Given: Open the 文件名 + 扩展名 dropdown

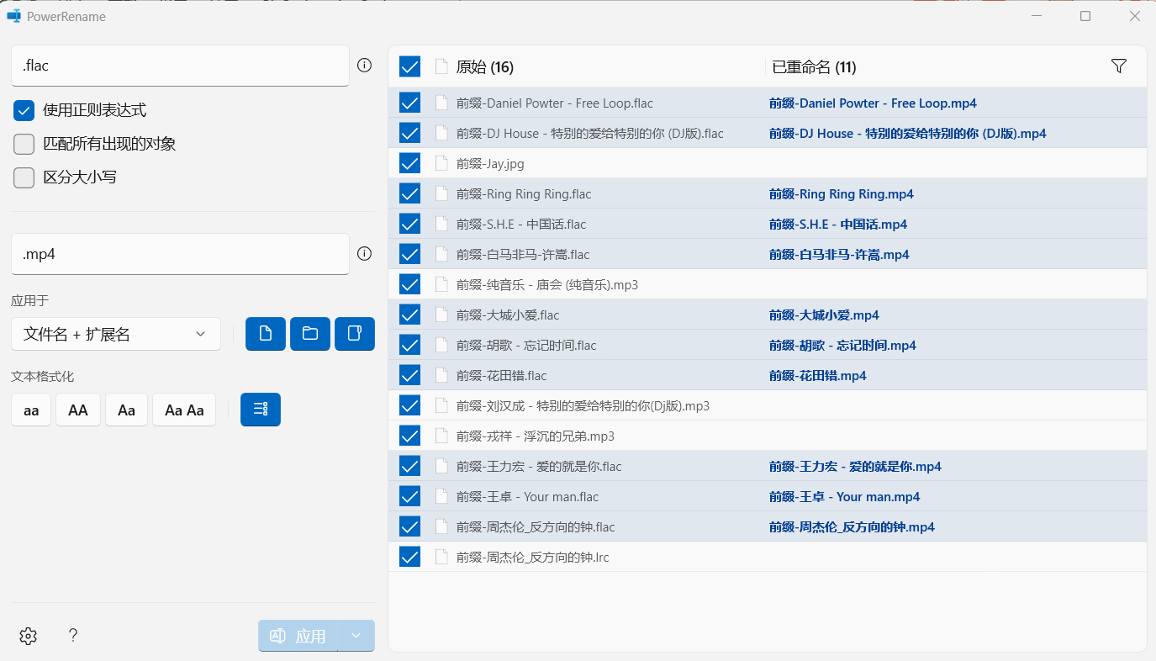Looking at the screenshot, I should (x=116, y=334).
